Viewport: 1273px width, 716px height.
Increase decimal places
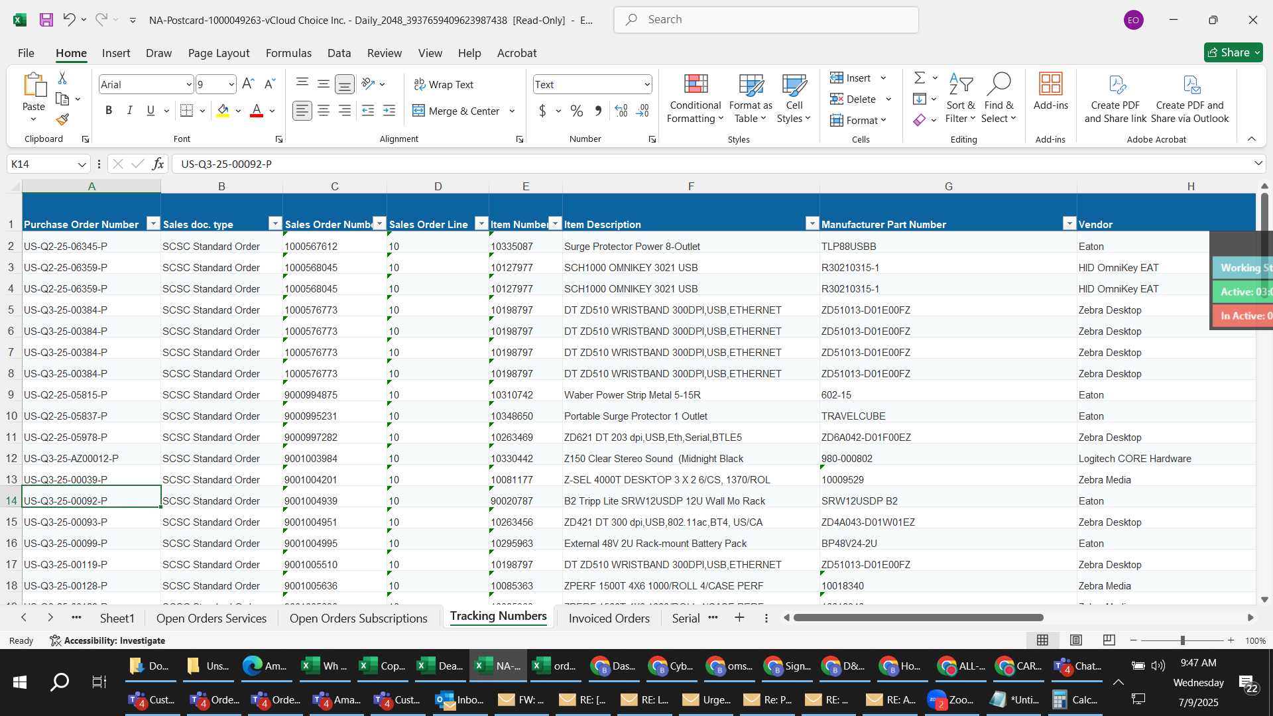(x=621, y=111)
